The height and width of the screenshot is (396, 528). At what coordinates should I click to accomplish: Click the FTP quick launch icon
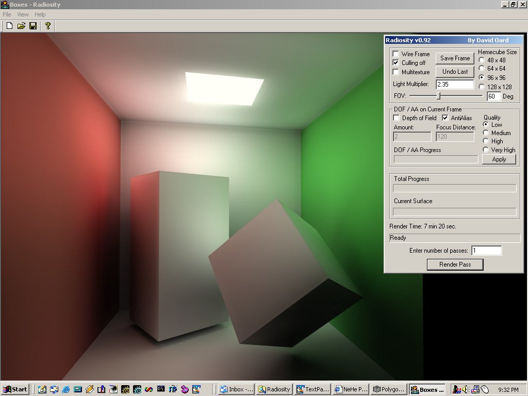click(173, 389)
